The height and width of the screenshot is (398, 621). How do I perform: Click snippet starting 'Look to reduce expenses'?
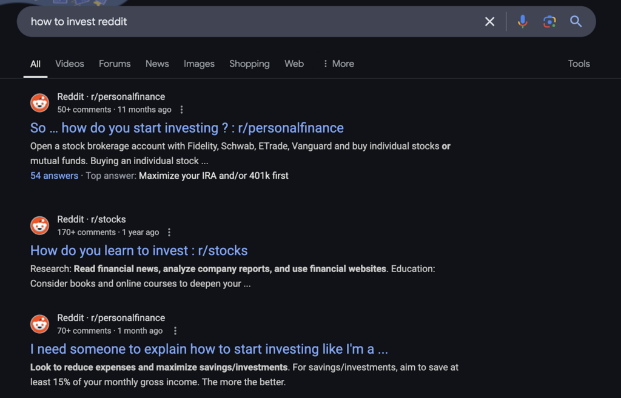(x=244, y=374)
